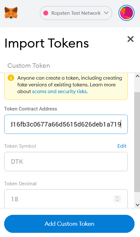
Task: Close the Import Tokens dialog
Action: tap(130, 39)
